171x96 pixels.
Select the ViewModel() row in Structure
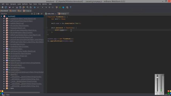(x=22, y=16)
